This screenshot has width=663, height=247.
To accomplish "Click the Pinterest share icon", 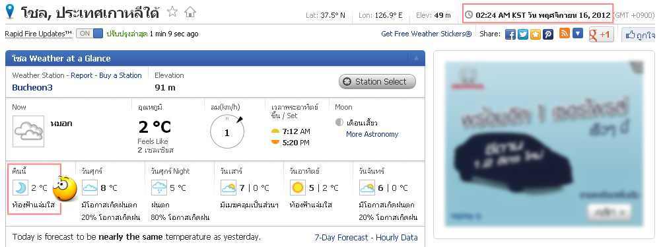I will coord(548,34).
